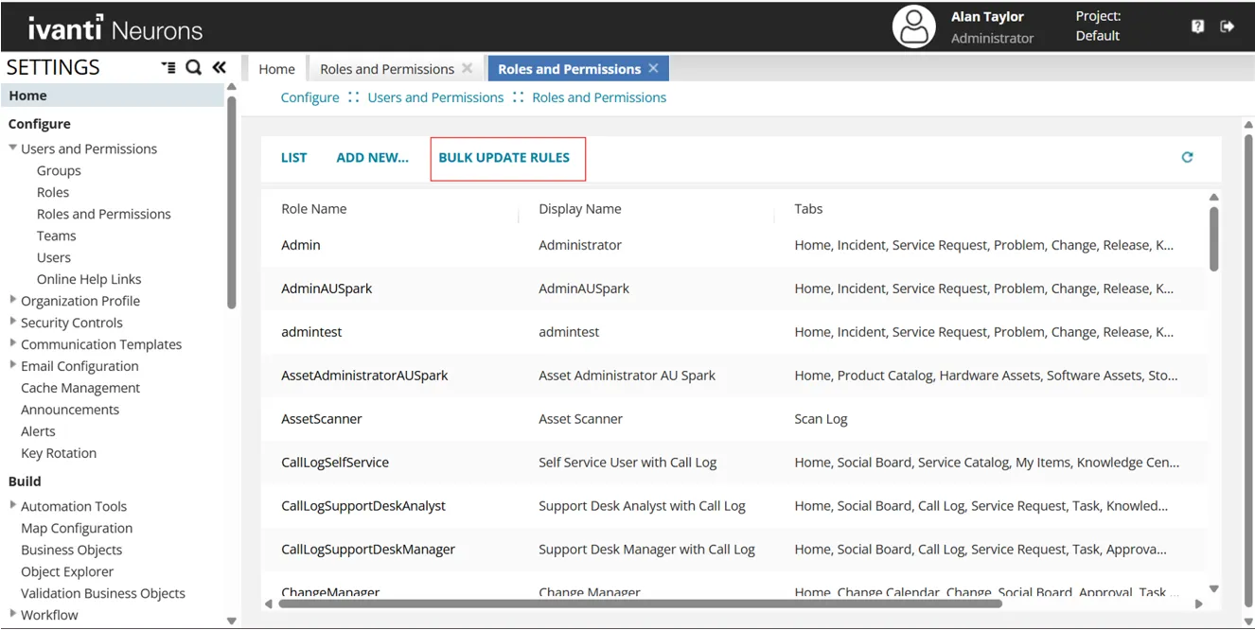Click ADD NEW... in the toolbar
The image size is (1255, 630).
(372, 157)
